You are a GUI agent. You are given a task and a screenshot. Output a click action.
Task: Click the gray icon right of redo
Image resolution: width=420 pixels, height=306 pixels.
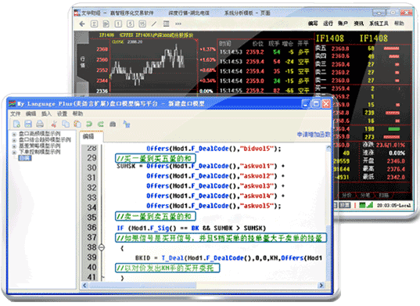point(113,124)
